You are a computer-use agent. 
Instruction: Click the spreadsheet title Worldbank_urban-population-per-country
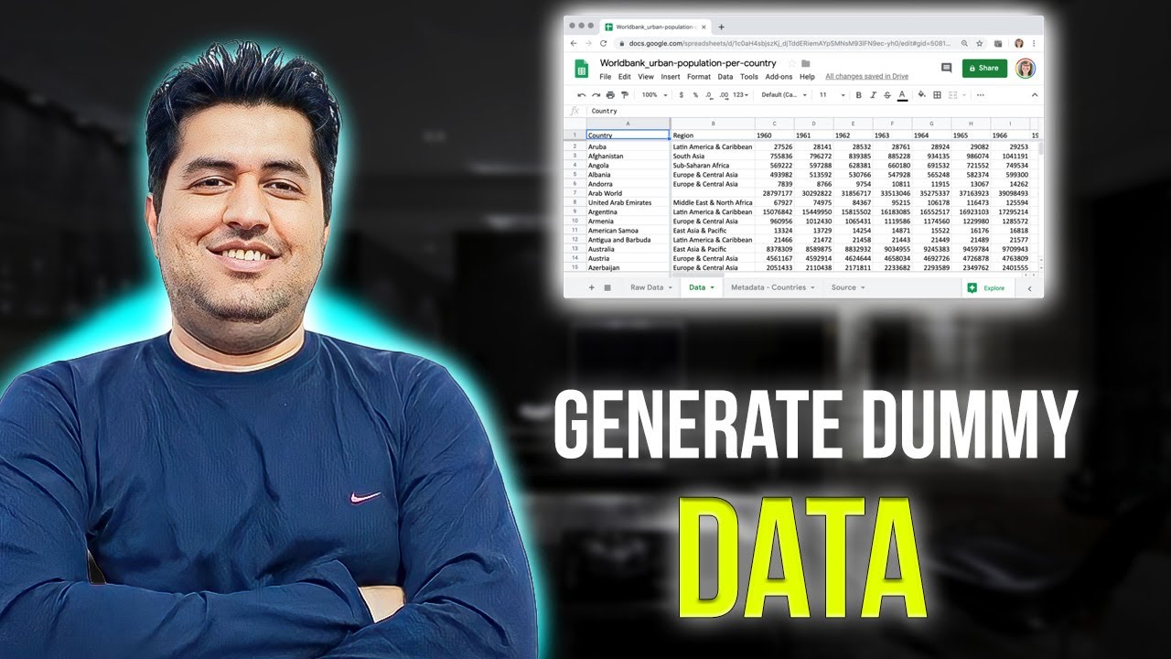pos(688,63)
